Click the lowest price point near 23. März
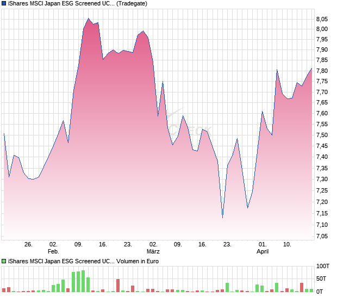The width and height of the screenshot is (337, 297). pos(222,218)
